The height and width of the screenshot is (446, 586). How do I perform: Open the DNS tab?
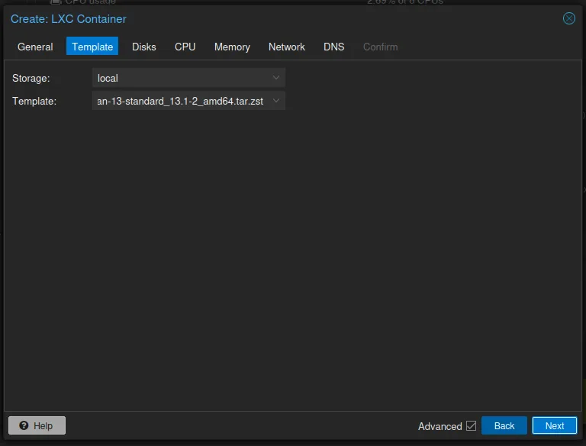(333, 47)
